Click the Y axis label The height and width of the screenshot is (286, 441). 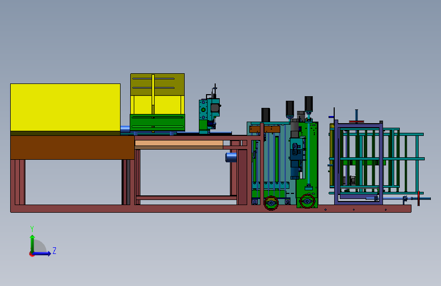pyautogui.click(x=32, y=228)
